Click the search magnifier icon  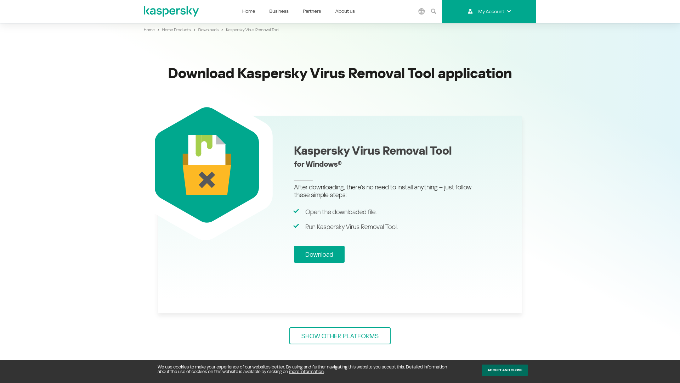pos(433,11)
